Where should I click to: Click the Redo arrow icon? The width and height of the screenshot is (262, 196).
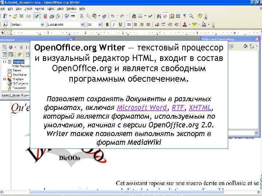(122, 16)
